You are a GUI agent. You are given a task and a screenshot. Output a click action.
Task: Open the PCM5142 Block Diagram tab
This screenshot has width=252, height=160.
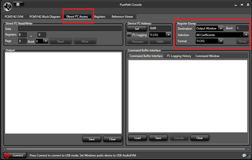point(44,17)
